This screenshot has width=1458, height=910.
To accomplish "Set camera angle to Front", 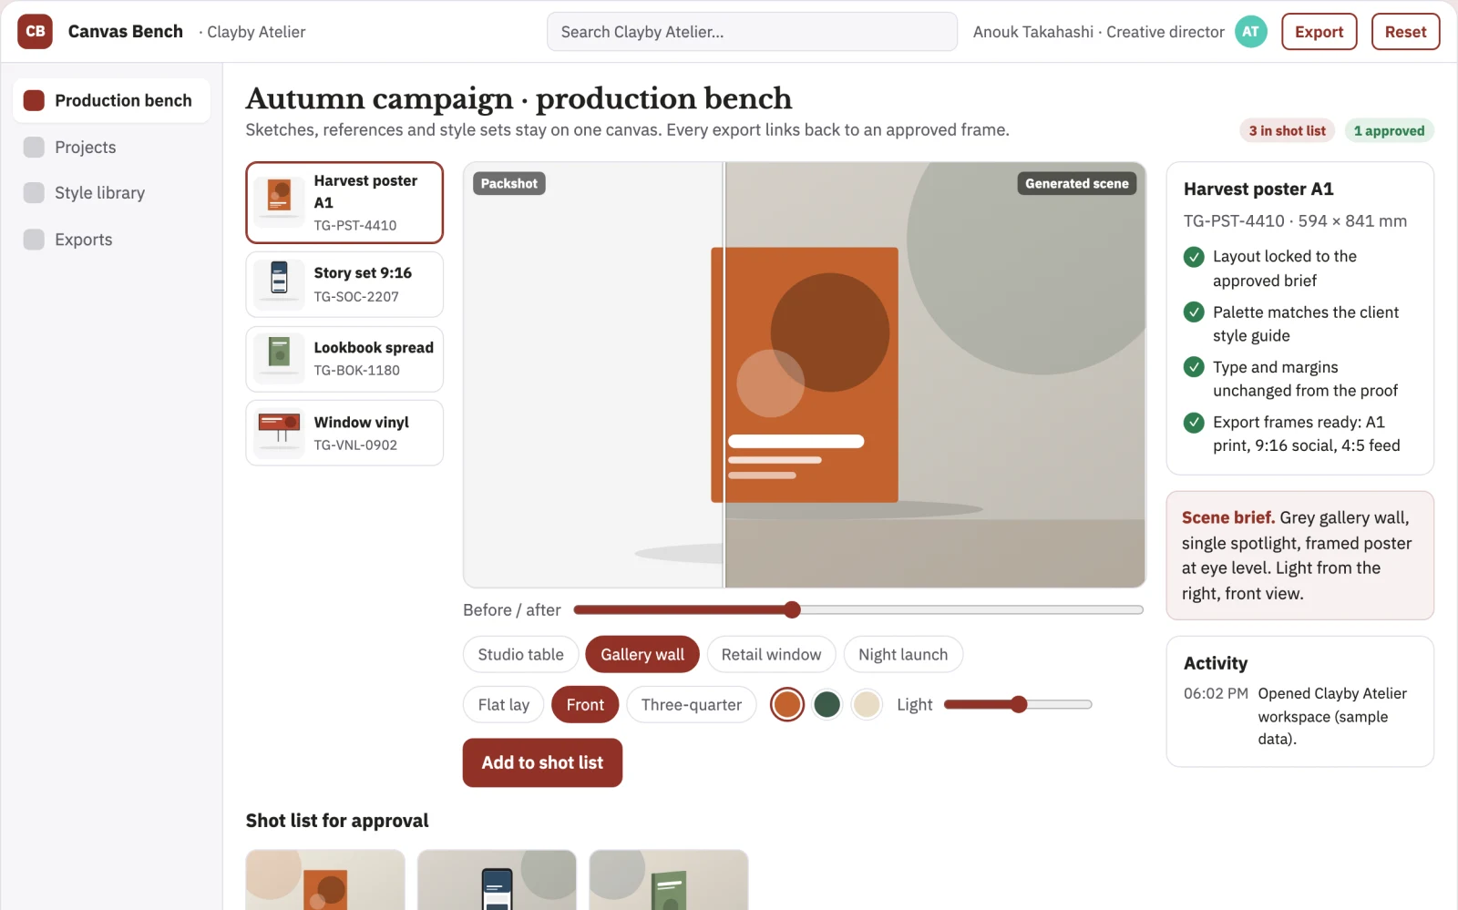I will (585, 704).
